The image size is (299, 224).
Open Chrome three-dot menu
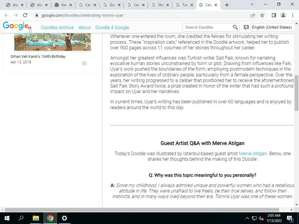coord(293,15)
